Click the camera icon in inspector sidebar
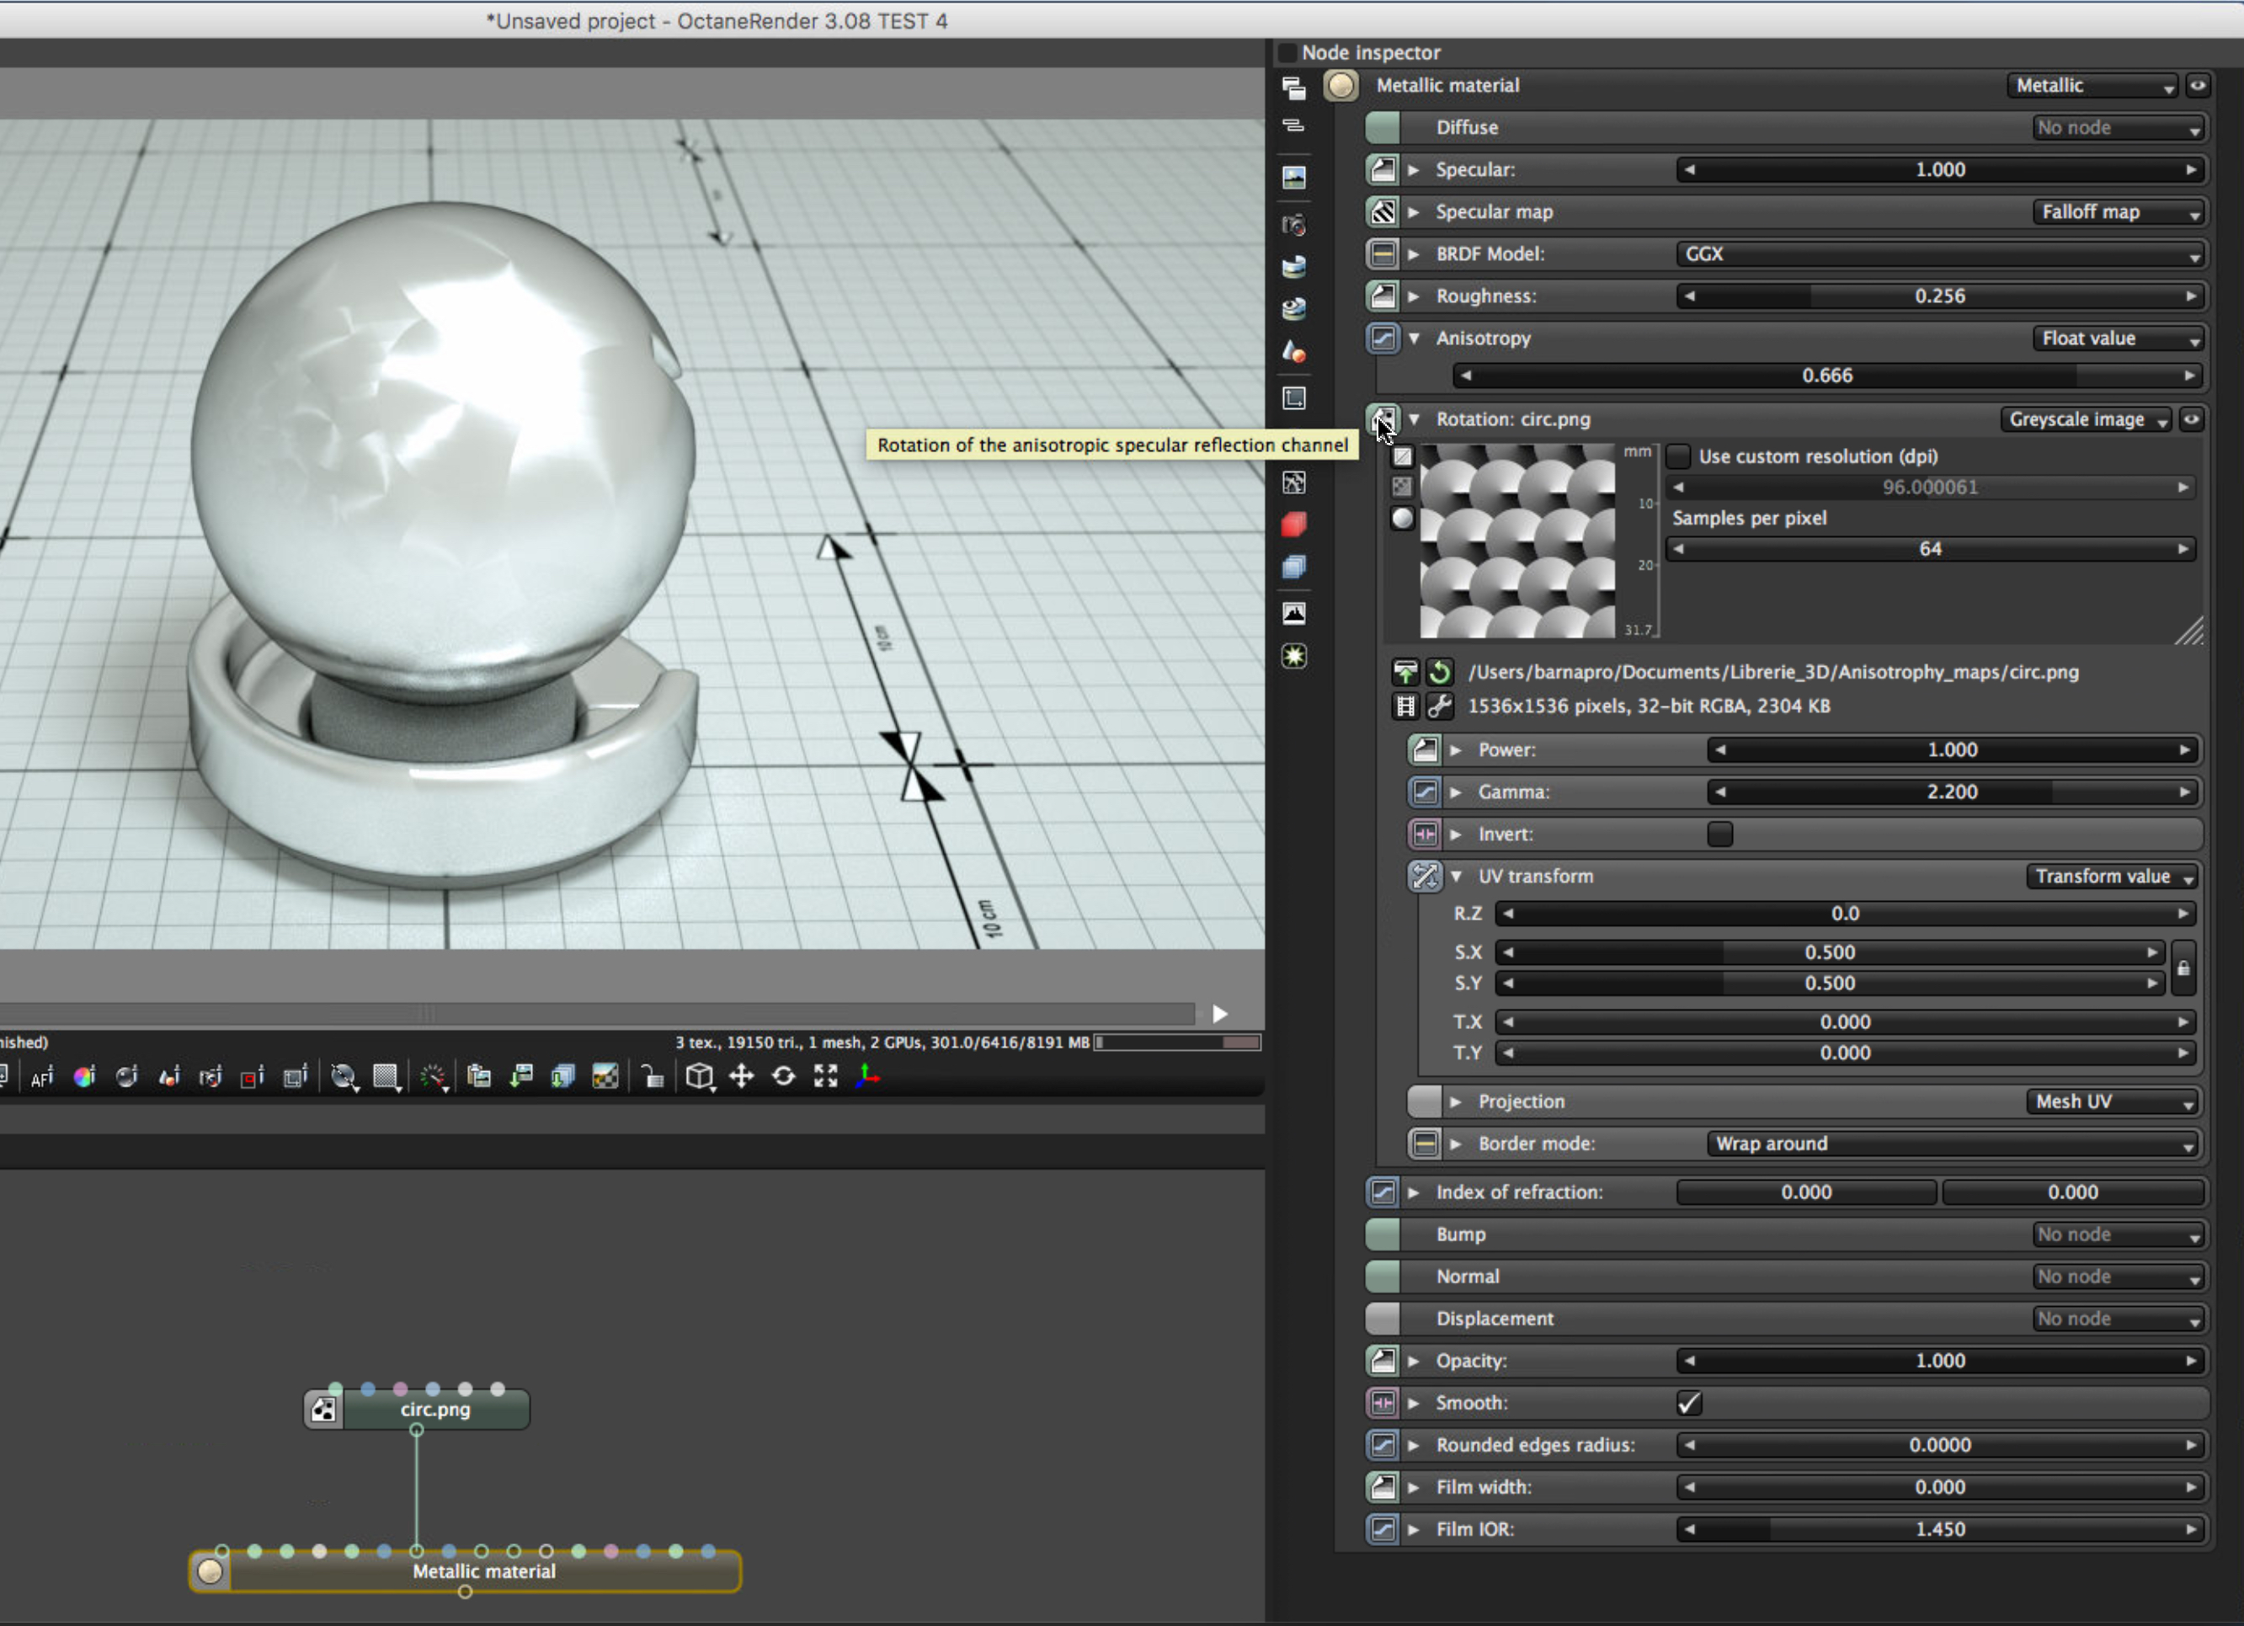The height and width of the screenshot is (1626, 2244). click(1293, 226)
